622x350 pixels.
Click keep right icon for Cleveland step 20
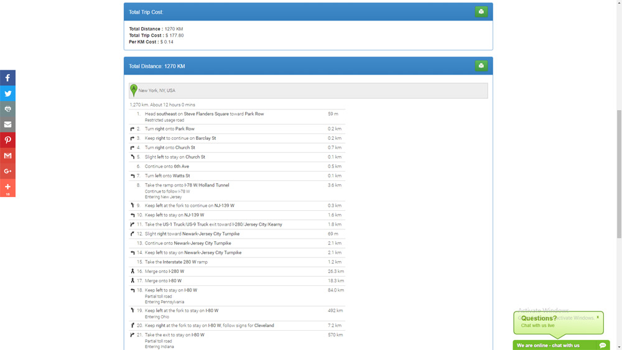pos(132,325)
